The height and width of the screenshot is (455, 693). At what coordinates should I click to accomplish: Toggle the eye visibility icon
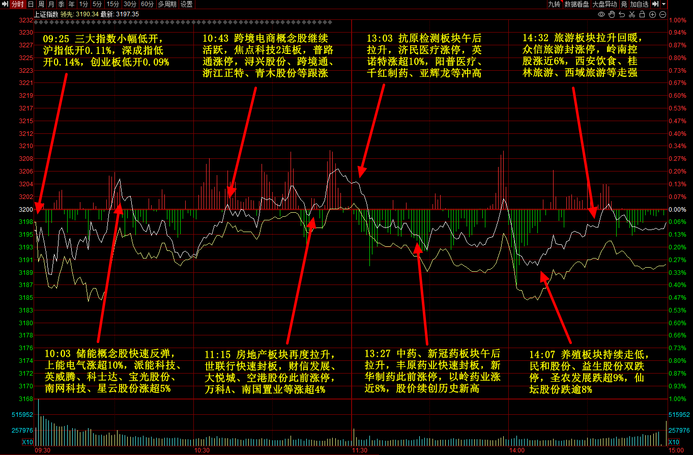coord(601,14)
